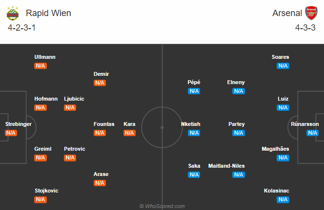Image resolution: width=324 pixels, height=210 pixels.
Task: Select Demir's orange N/A badge
Action: [x=100, y=83]
